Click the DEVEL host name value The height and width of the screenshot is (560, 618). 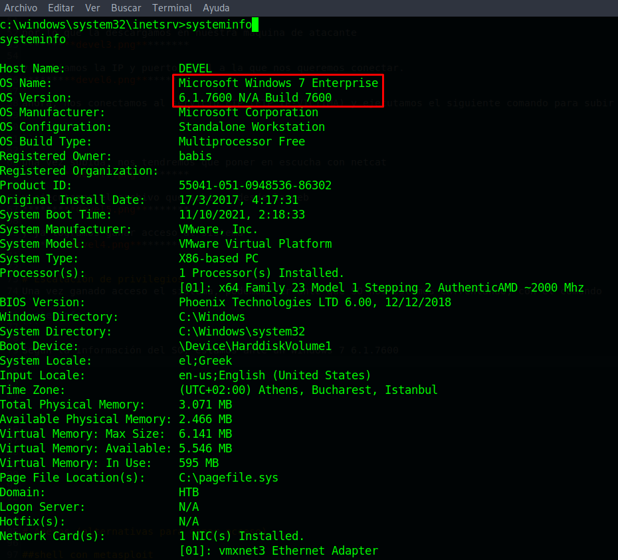tap(195, 69)
